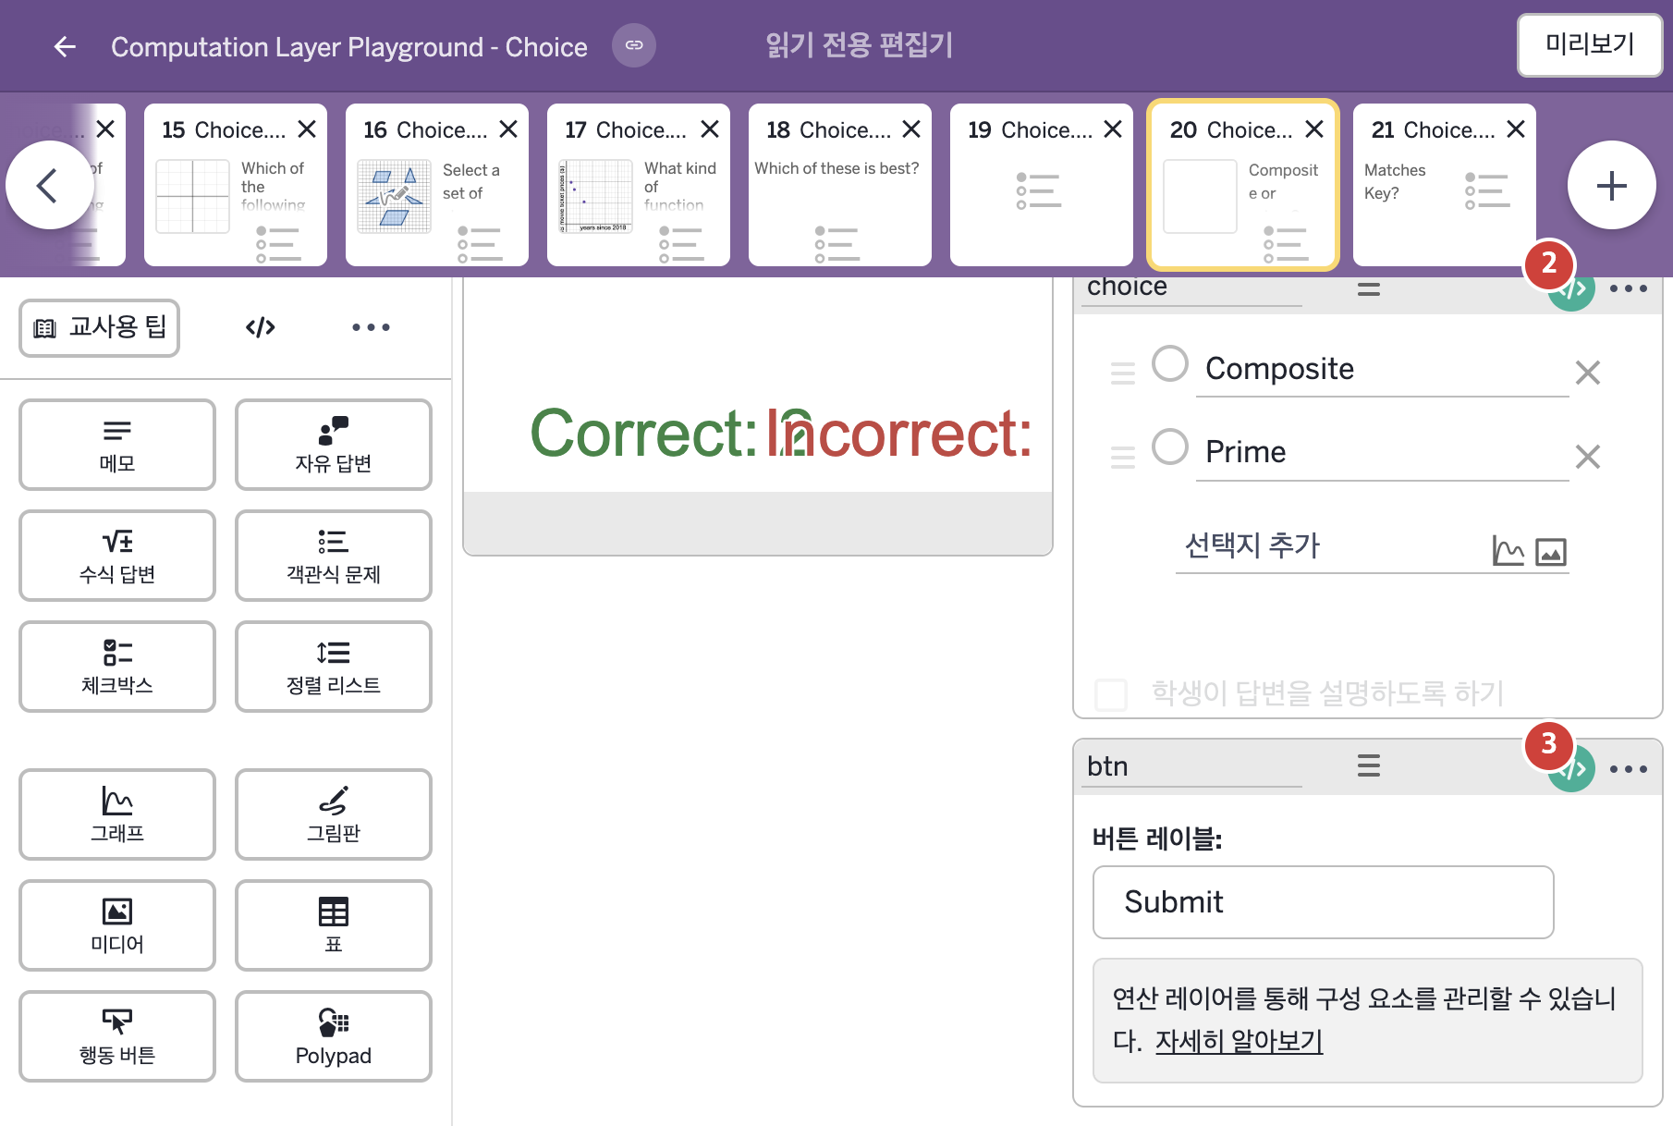Screen dimensions: 1673x1126
Task: Open screen-level computation layer code icon
Action: tap(261, 327)
